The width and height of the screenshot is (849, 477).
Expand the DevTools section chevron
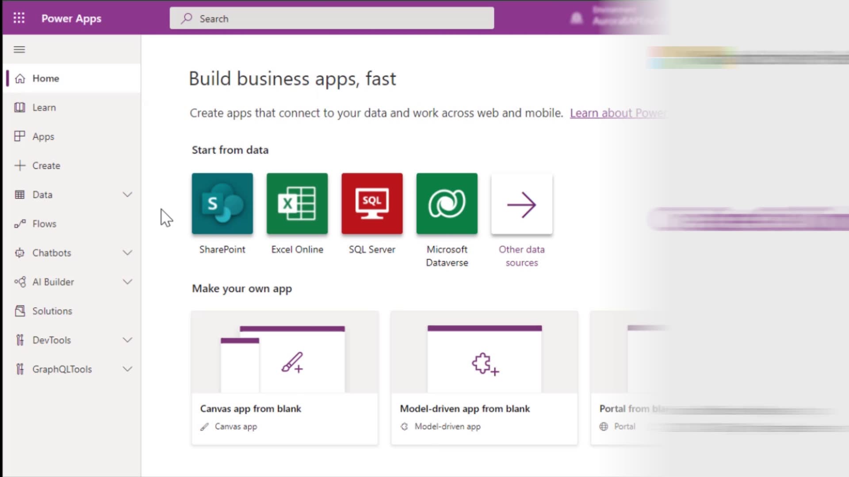127,340
